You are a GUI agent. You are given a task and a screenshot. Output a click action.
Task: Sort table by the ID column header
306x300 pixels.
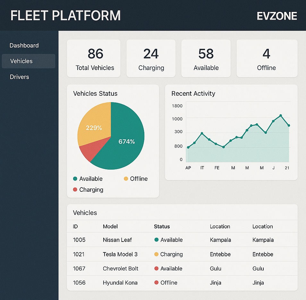click(75, 226)
